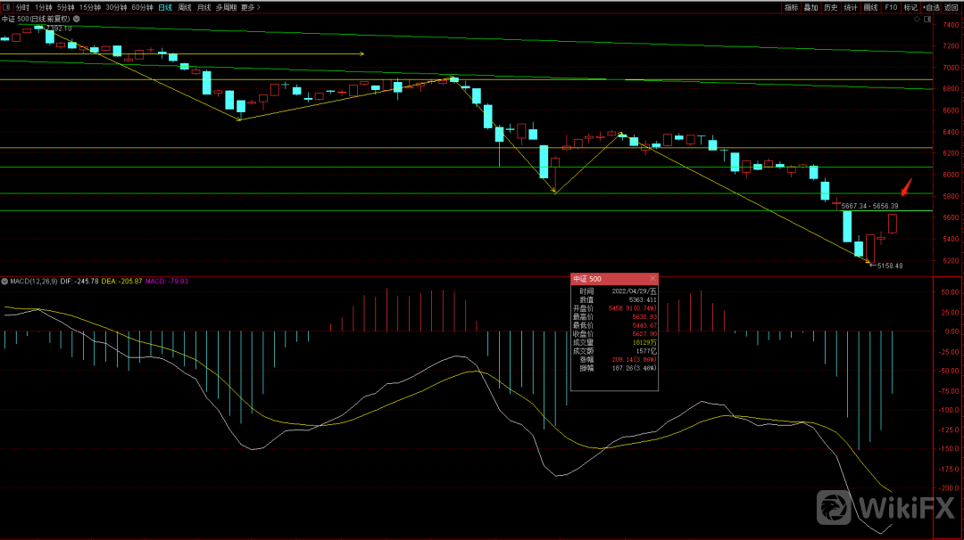Screen dimensions: 964x540
Task: Click the 叠加 overlay button
Action: coord(810,7)
